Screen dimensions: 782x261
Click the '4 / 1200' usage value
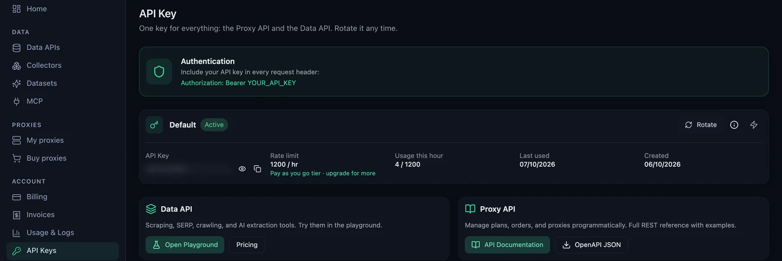point(408,165)
